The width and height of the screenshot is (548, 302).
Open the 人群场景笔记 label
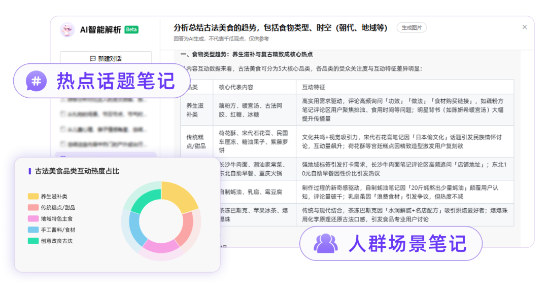[407, 243]
